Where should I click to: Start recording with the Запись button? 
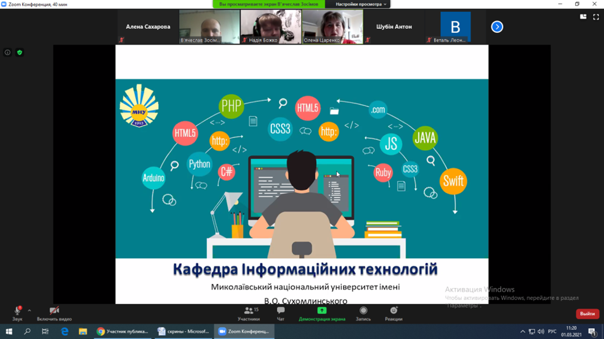363,313
